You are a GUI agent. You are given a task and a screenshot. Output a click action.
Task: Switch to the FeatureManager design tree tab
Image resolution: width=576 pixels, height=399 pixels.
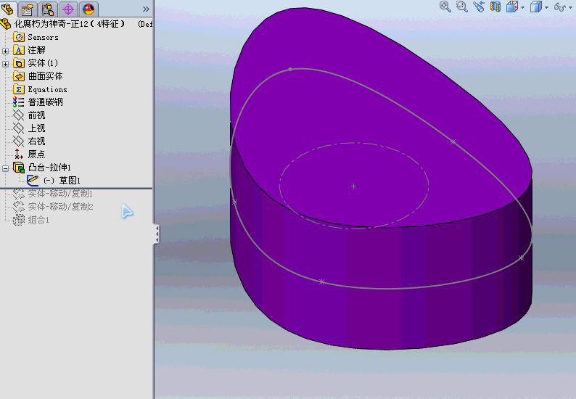[7, 9]
